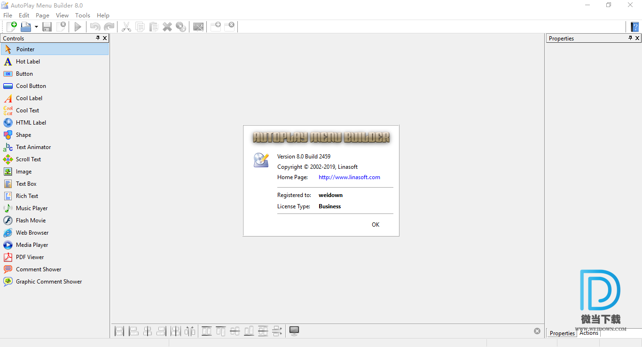Select the Pointer tool

(55, 49)
